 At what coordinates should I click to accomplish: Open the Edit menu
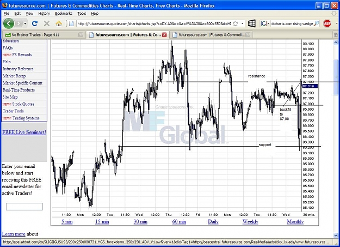(x=17, y=14)
